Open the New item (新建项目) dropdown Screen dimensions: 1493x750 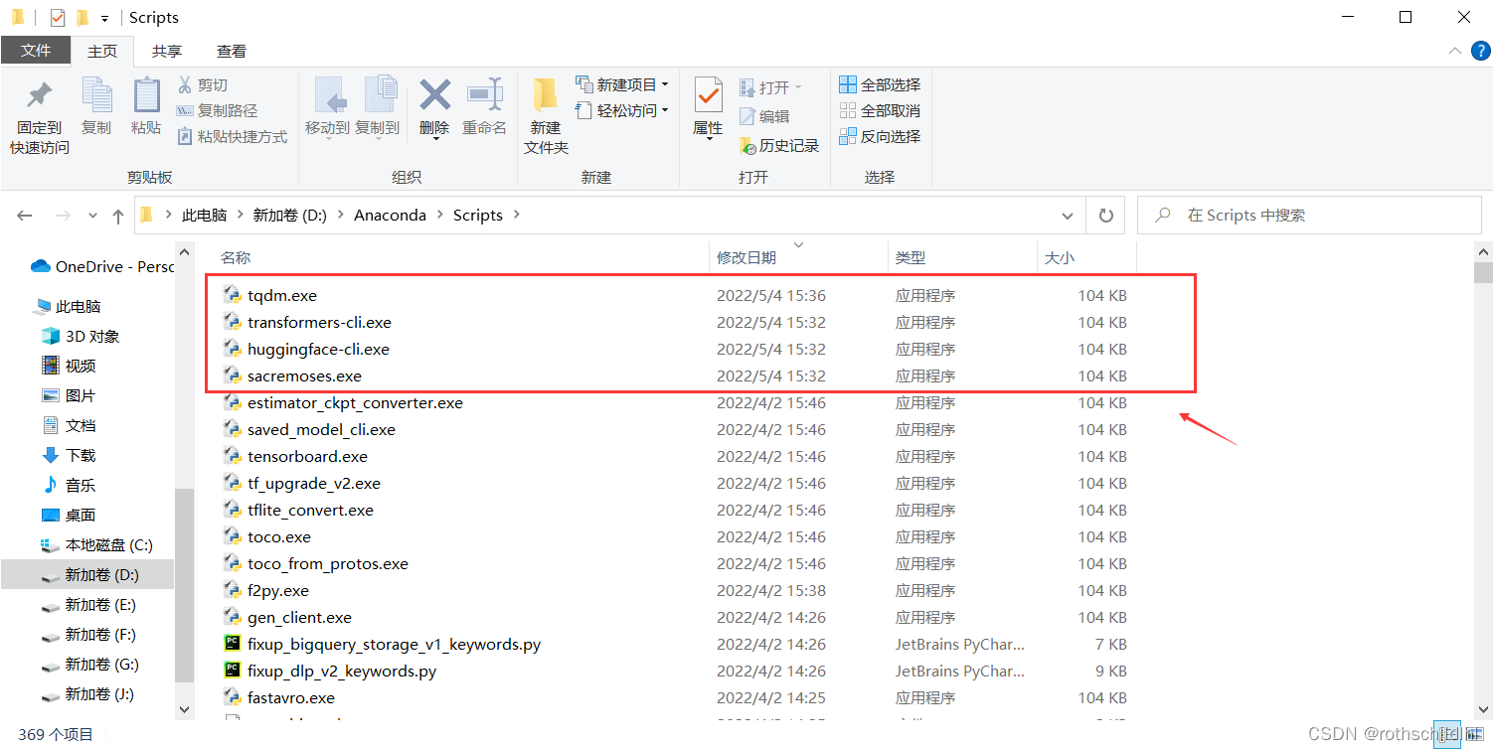[622, 84]
